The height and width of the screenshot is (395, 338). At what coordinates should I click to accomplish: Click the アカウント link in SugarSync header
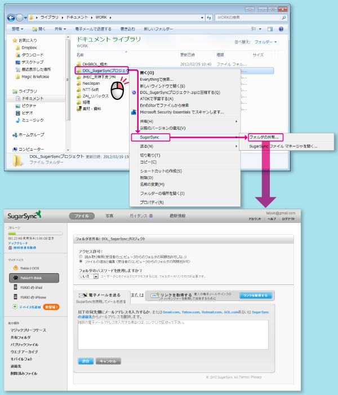(255, 219)
